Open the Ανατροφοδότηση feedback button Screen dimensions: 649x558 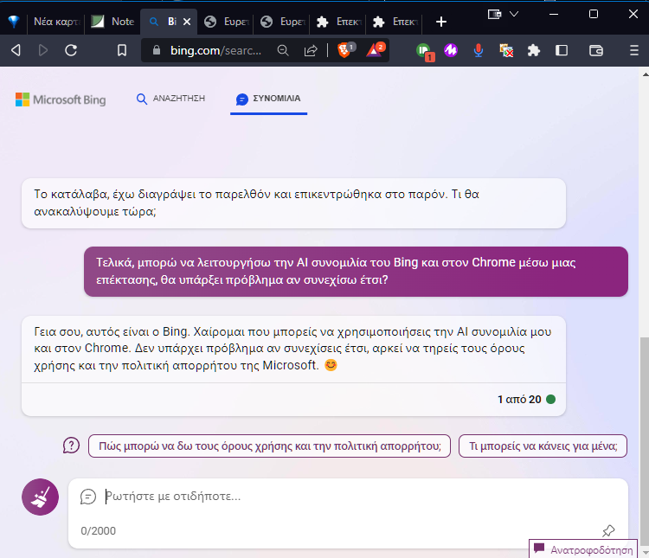583,549
